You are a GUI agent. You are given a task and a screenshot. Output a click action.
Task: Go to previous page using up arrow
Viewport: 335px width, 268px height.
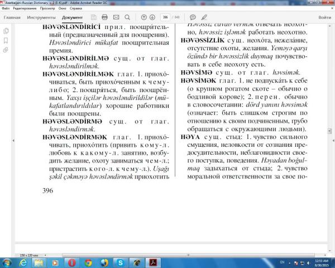[144, 17]
